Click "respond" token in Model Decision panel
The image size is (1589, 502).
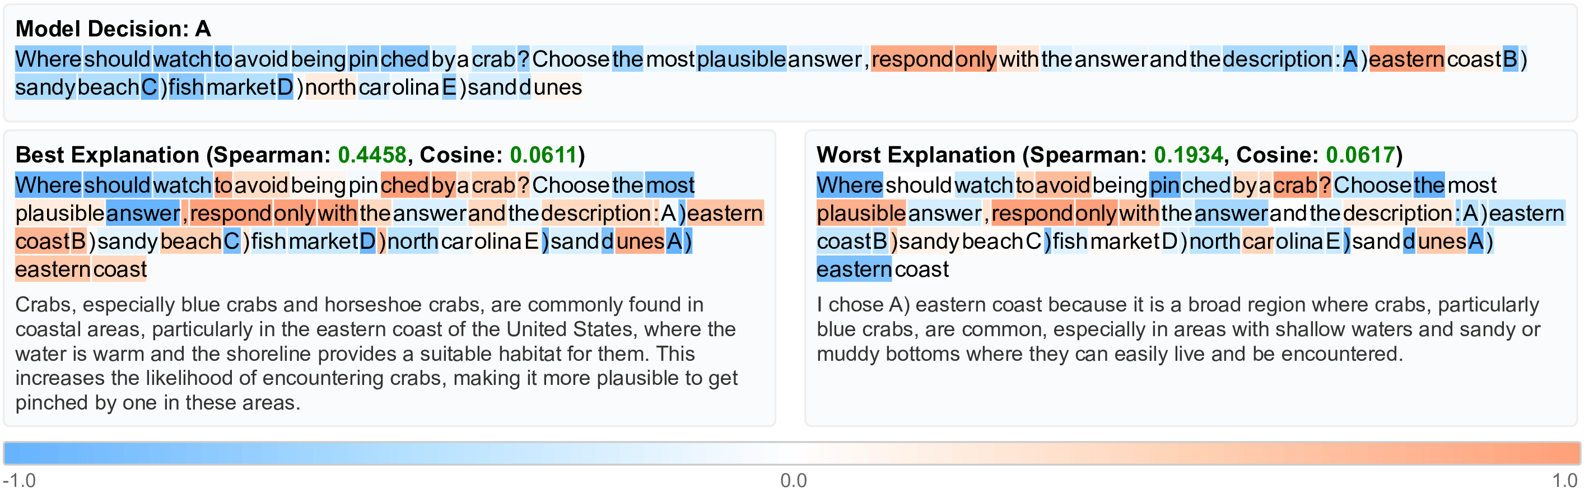(912, 59)
